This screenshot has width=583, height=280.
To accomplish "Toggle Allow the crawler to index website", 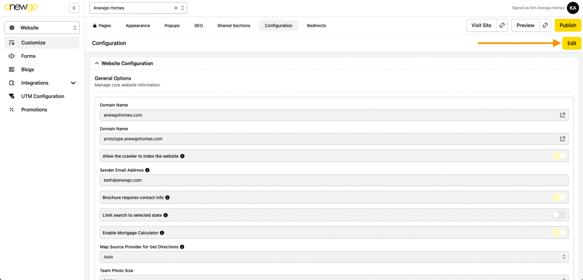I will pyautogui.click(x=559, y=156).
